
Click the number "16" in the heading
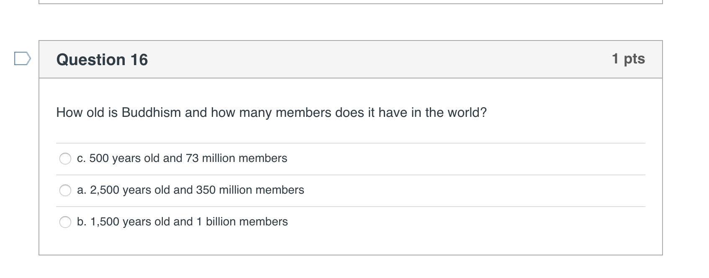coord(139,60)
